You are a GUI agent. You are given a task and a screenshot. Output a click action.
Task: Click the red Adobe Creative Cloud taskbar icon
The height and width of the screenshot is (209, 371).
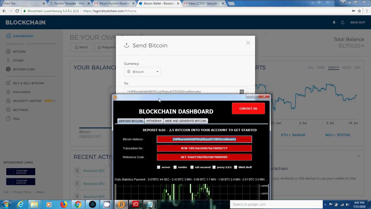point(135,204)
